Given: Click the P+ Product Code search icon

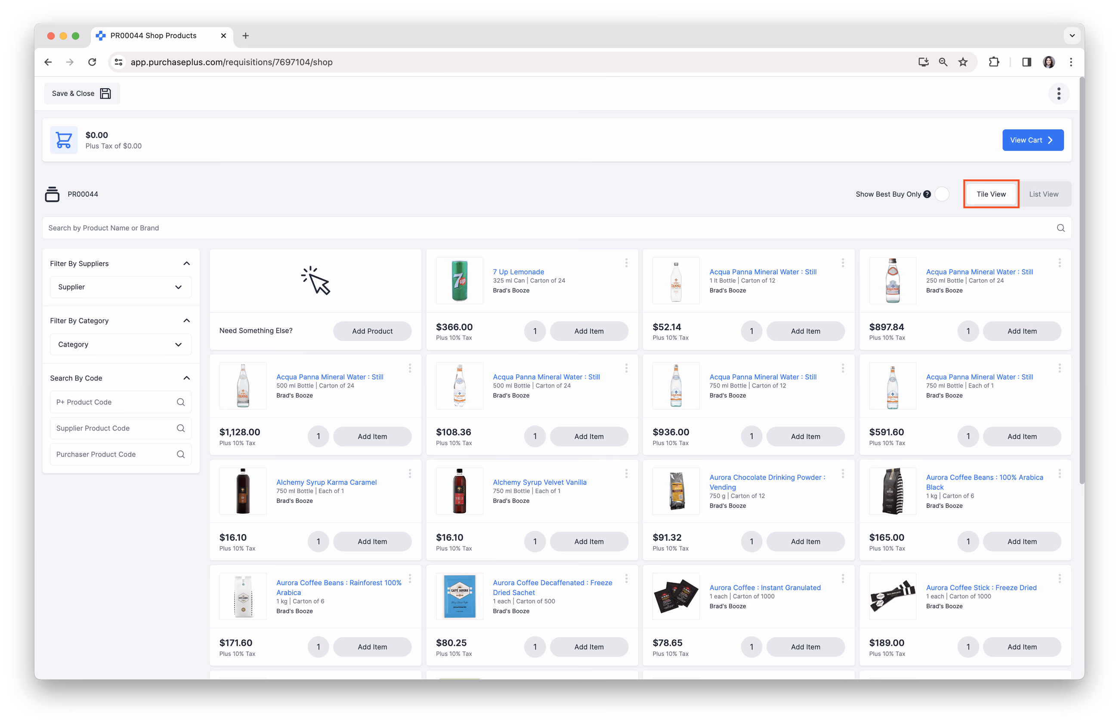Looking at the screenshot, I should point(180,402).
